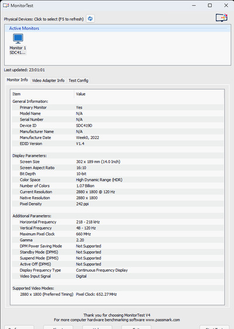Click the refresh devices icon

(x=90, y=19)
